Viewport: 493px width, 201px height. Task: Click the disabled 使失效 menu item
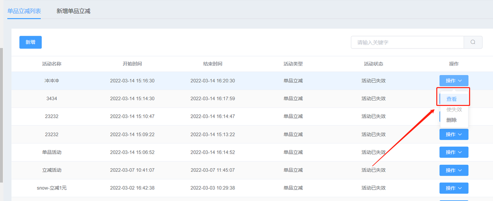pyautogui.click(x=454, y=109)
